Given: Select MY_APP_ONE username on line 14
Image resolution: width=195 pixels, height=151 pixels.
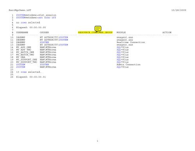Looking at the screenshot, I should click(24, 47).
